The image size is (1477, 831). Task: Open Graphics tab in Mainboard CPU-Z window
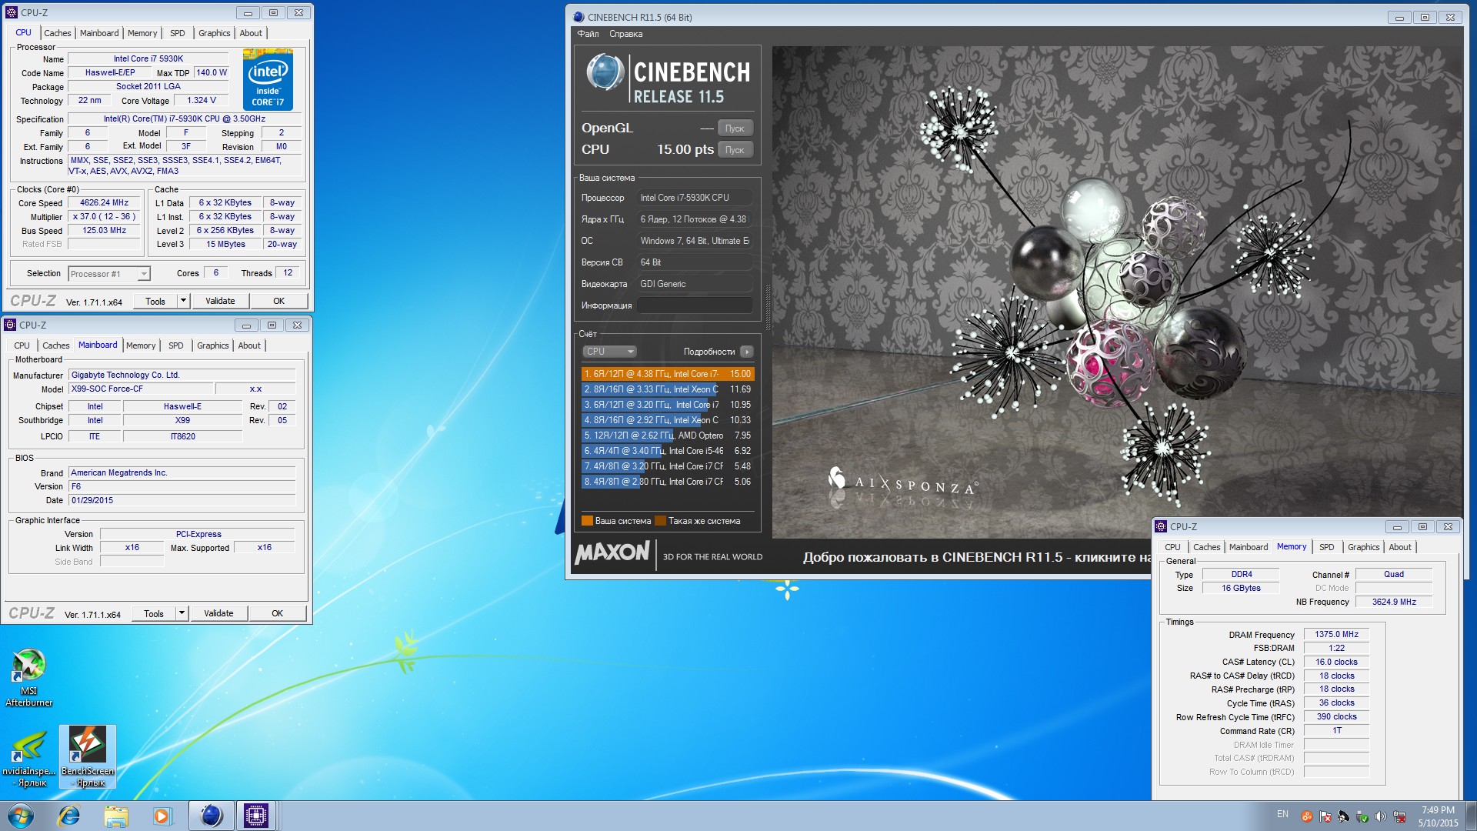coord(213,345)
